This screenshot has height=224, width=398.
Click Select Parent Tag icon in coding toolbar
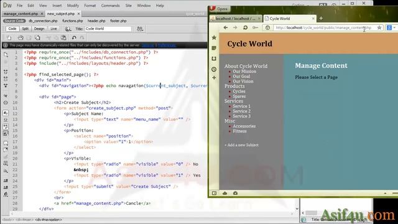click(6, 96)
